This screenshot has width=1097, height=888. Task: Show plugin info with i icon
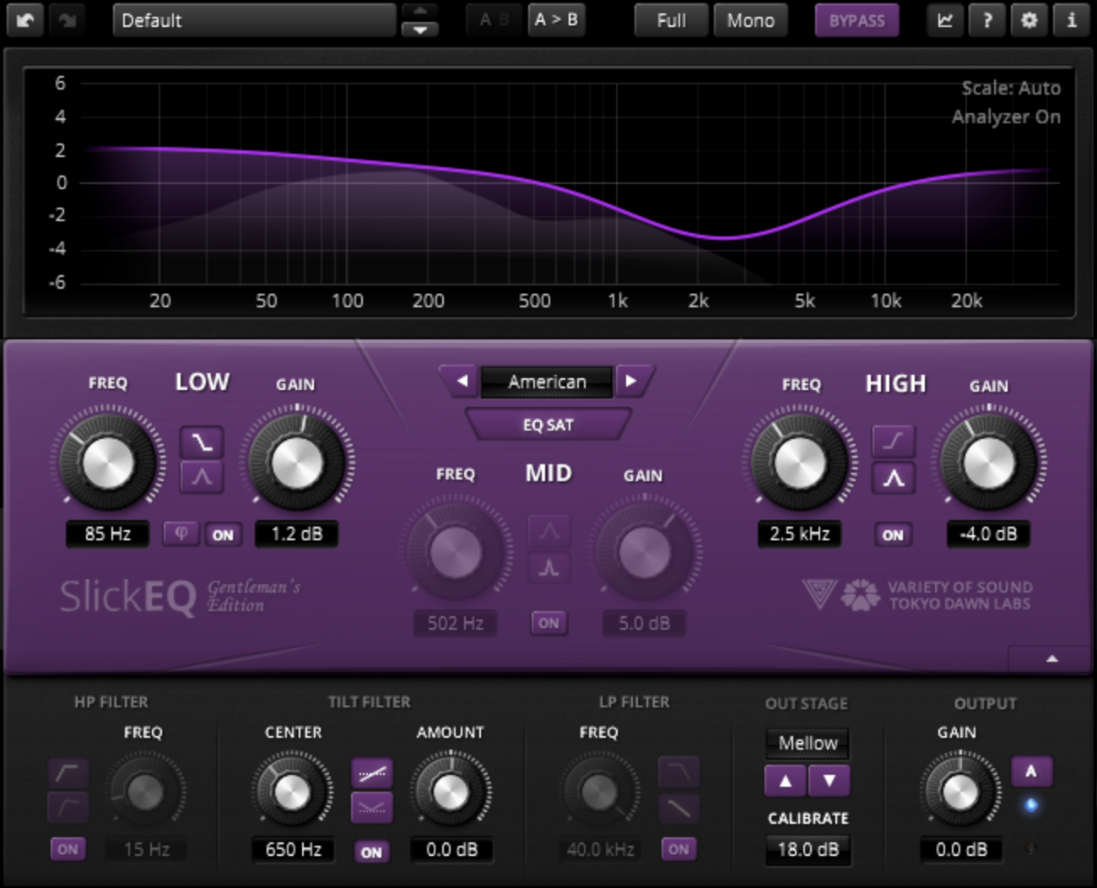click(x=1072, y=20)
